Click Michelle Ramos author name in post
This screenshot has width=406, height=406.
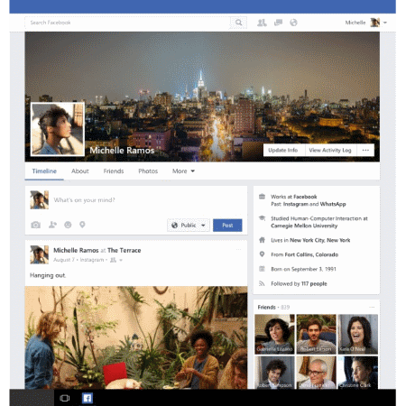(76, 250)
